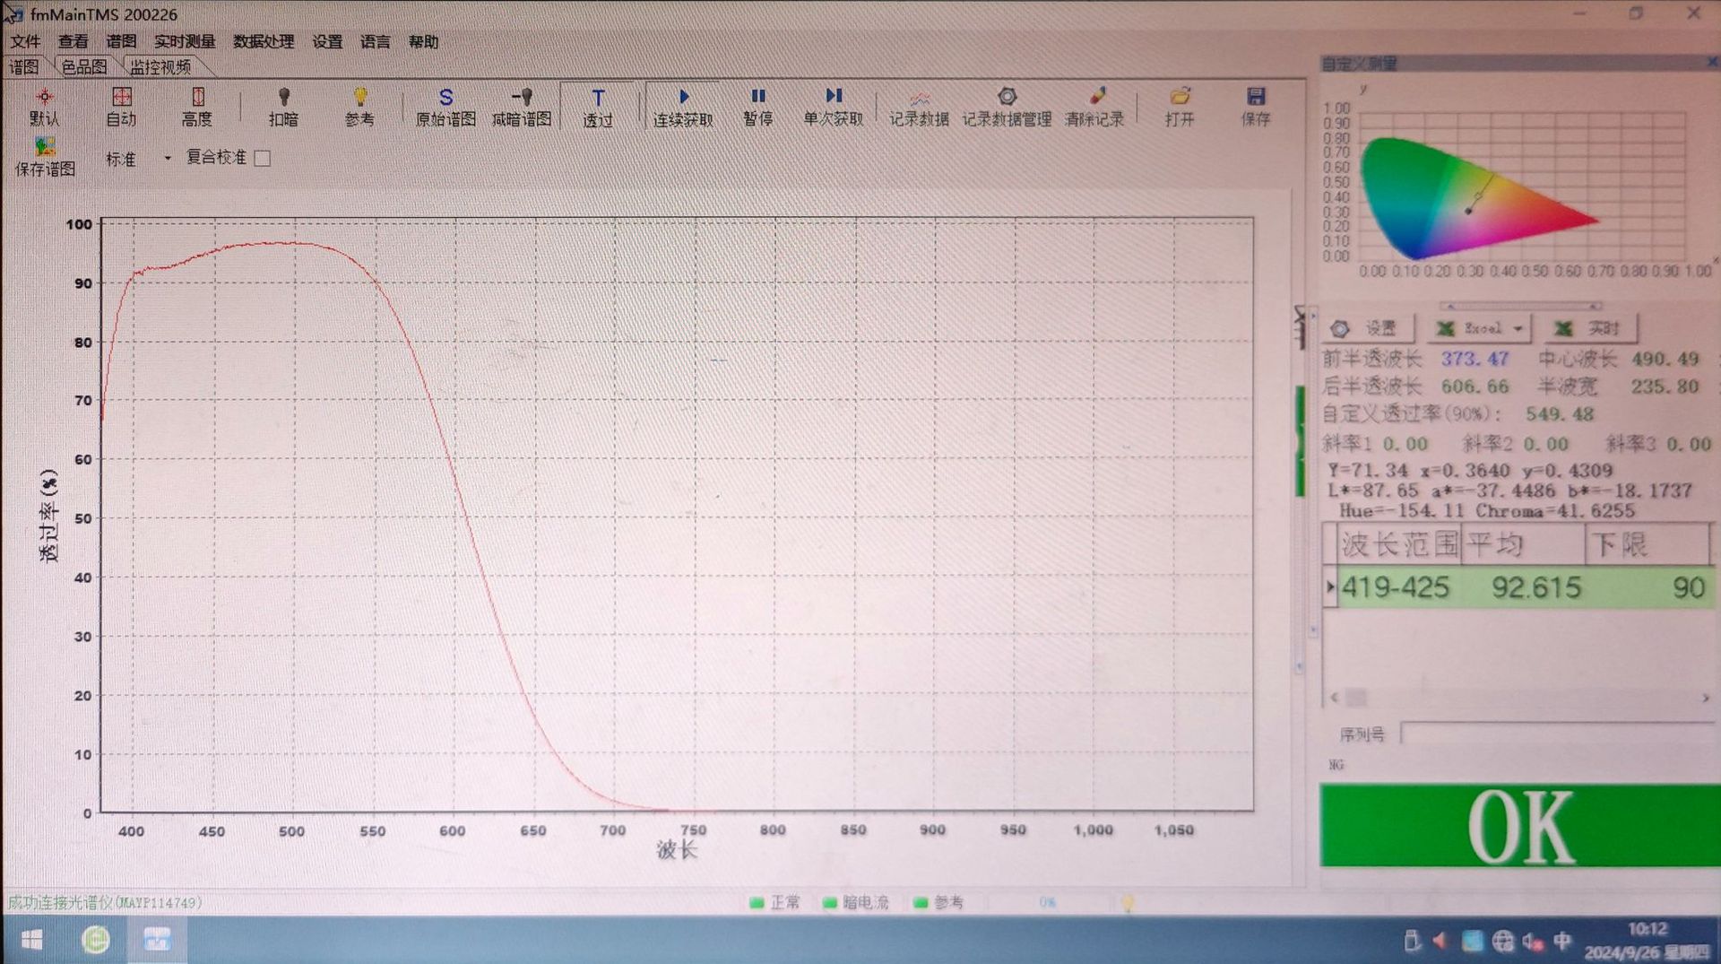The image size is (1721, 964).
Task: Toggle the 复合校准 checkbox
Action: pos(263,159)
